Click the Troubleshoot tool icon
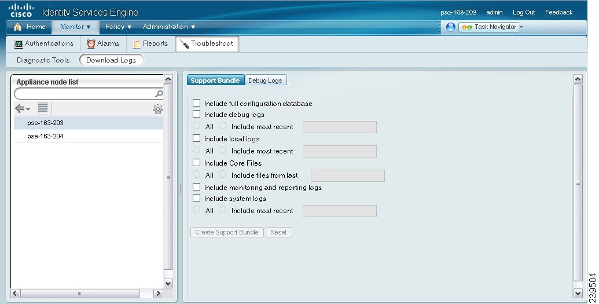599x304 pixels. 185,44
